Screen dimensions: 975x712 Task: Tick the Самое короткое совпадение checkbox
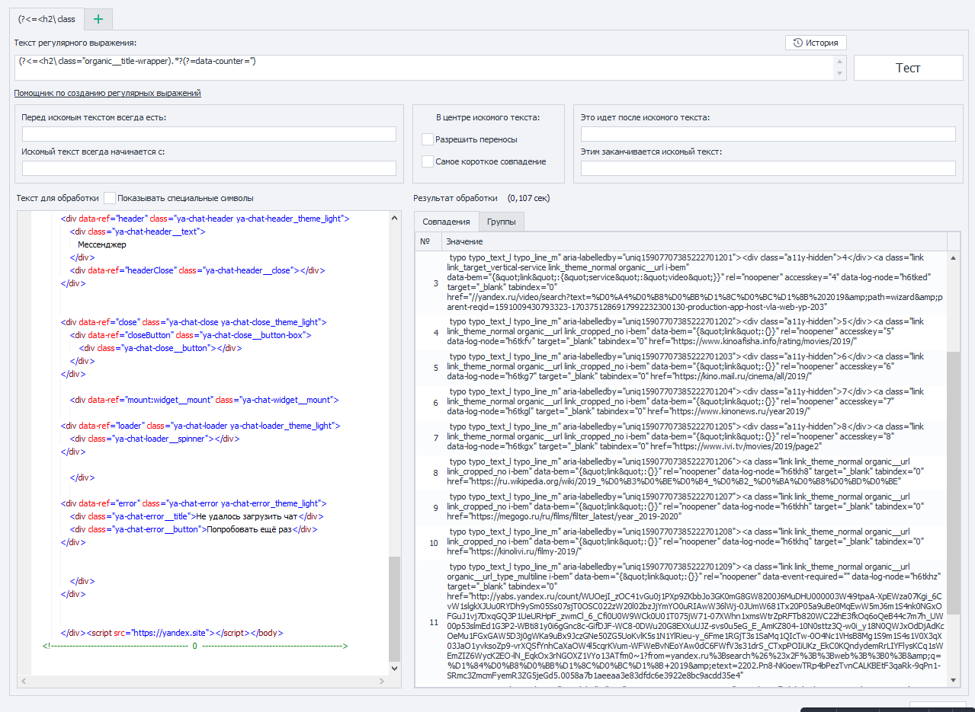(x=427, y=161)
